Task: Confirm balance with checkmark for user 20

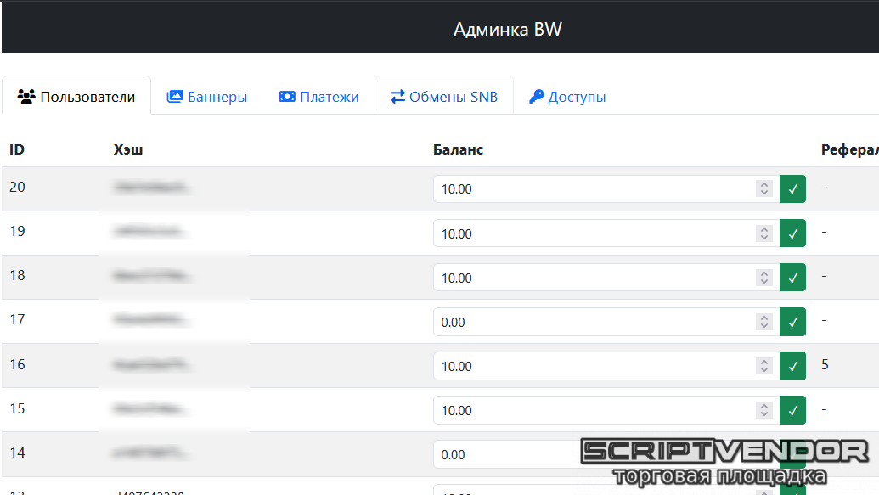Action: coord(792,188)
